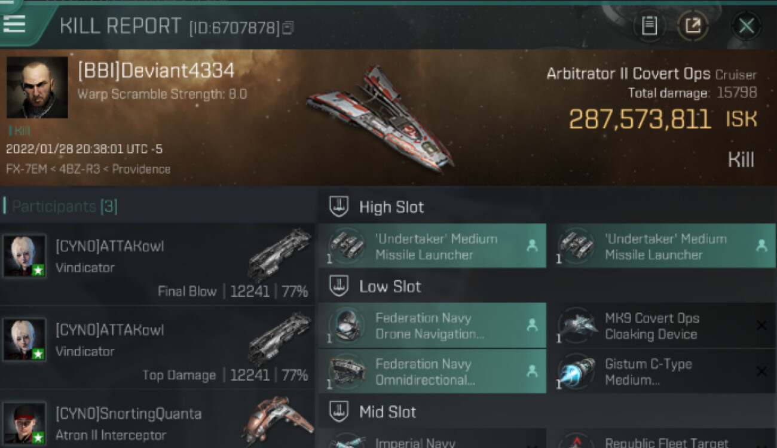Share the kill report via export icon
Screen dimensions: 777x448
coord(693,26)
